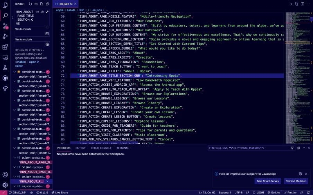Close the en.json editor tab

(x=76, y=4)
